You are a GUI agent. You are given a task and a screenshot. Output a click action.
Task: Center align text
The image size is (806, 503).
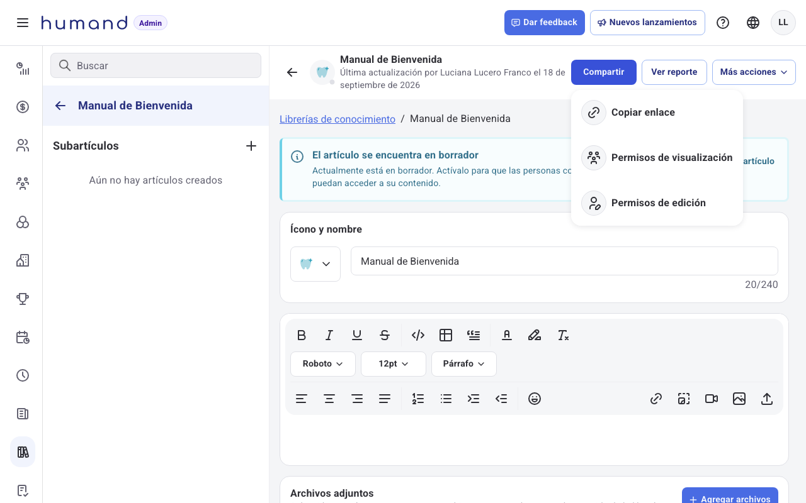point(329,399)
